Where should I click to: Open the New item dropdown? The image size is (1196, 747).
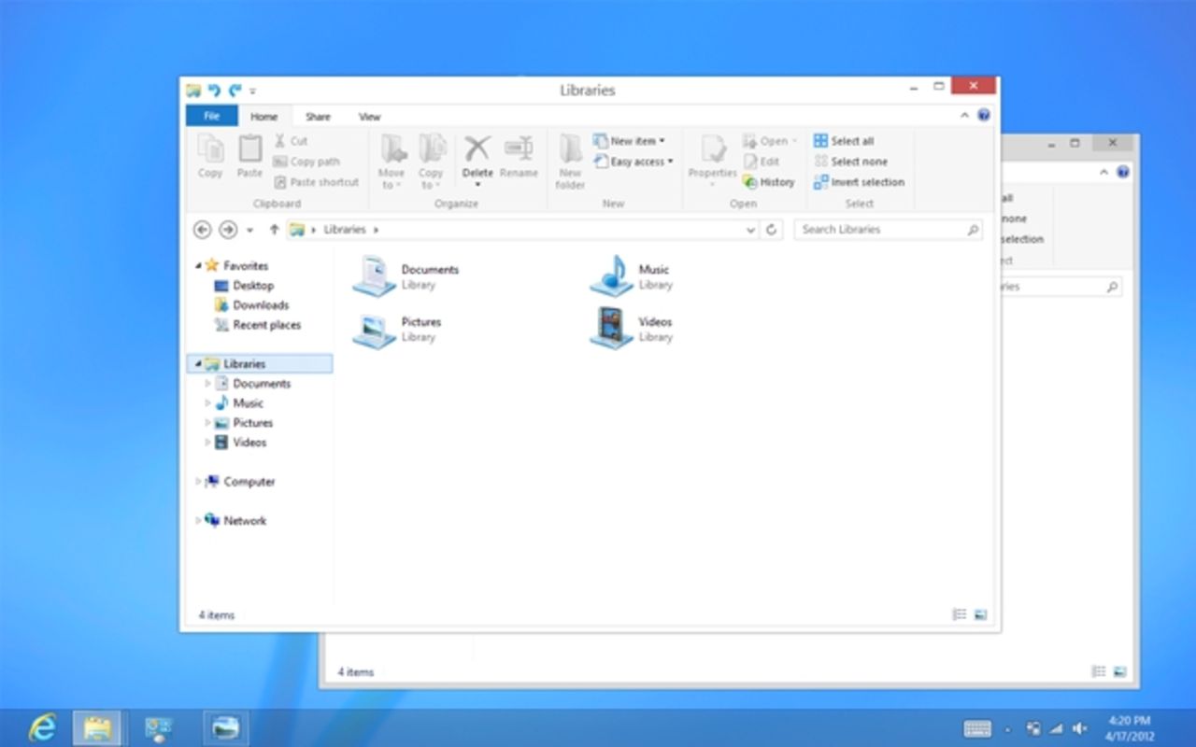coord(634,140)
